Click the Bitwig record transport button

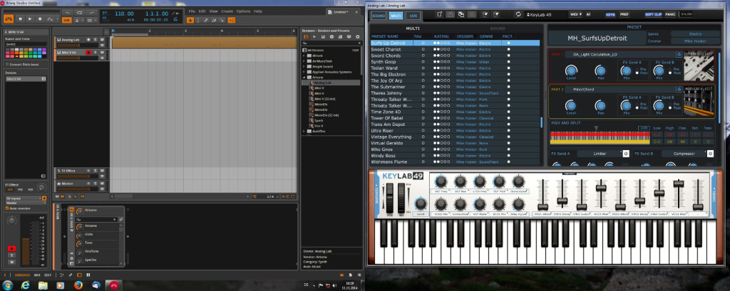click(x=40, y=19)
